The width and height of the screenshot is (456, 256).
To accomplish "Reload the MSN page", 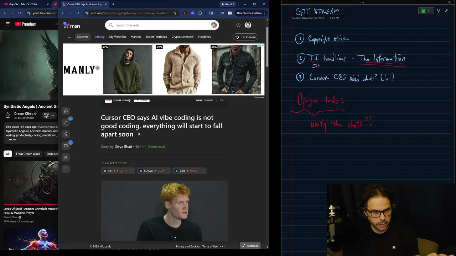I will click(78, 13).
